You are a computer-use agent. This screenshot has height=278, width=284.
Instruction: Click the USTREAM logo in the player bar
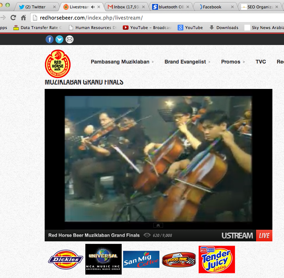237,236
